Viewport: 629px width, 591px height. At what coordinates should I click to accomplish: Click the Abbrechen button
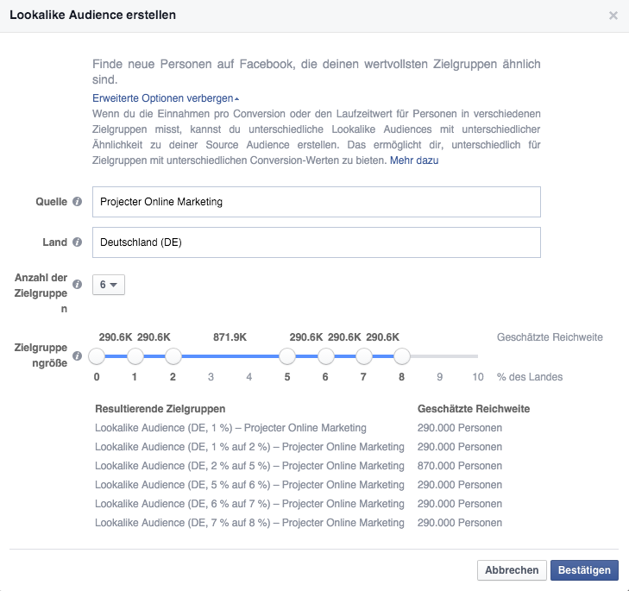coord(512,570)
